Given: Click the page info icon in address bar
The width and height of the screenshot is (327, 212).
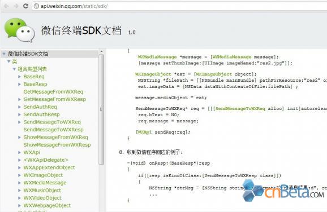Looking at the screenshot, I should tap(36, 6).
